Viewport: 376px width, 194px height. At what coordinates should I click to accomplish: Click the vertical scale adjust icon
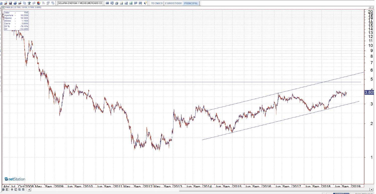12,190
